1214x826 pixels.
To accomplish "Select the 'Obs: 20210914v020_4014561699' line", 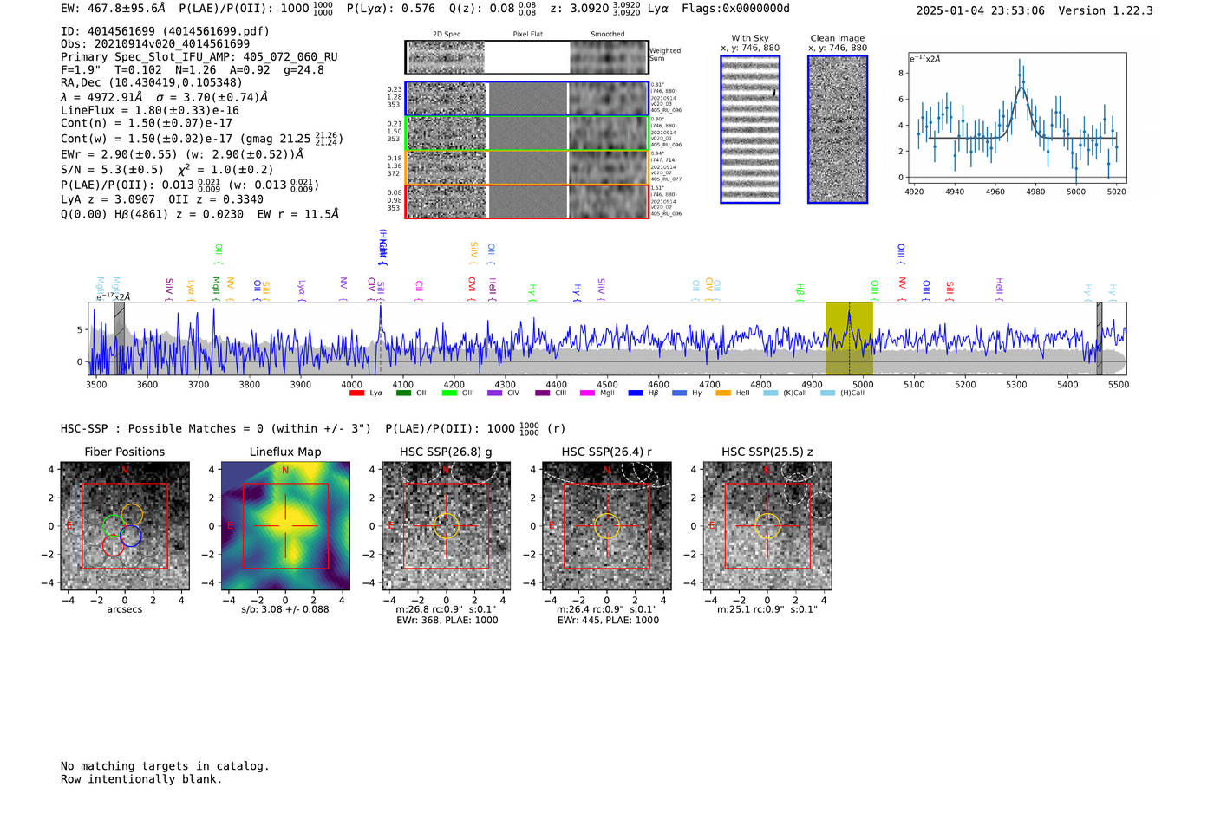I will click(x=155, y=44).
